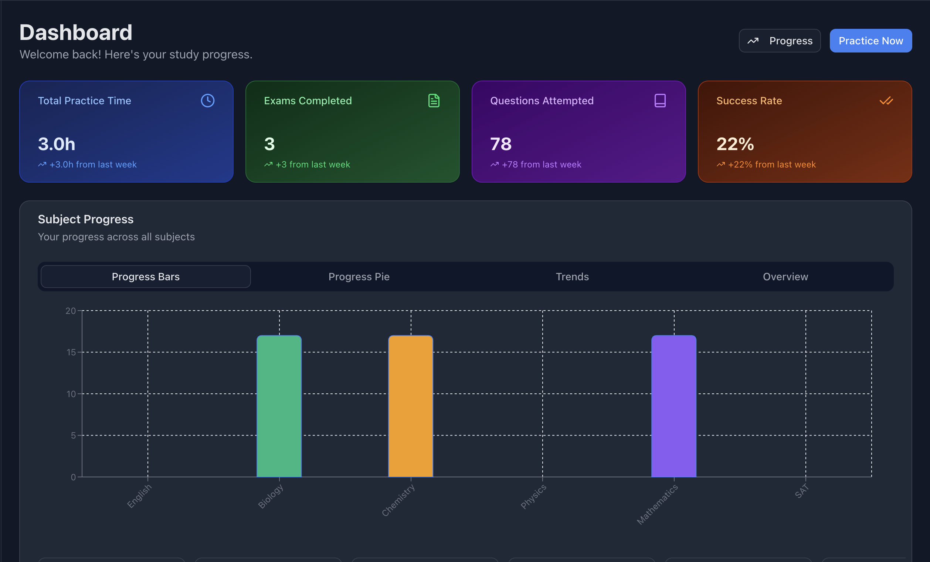Click the orange Chemistry bar

pos(411,406)
